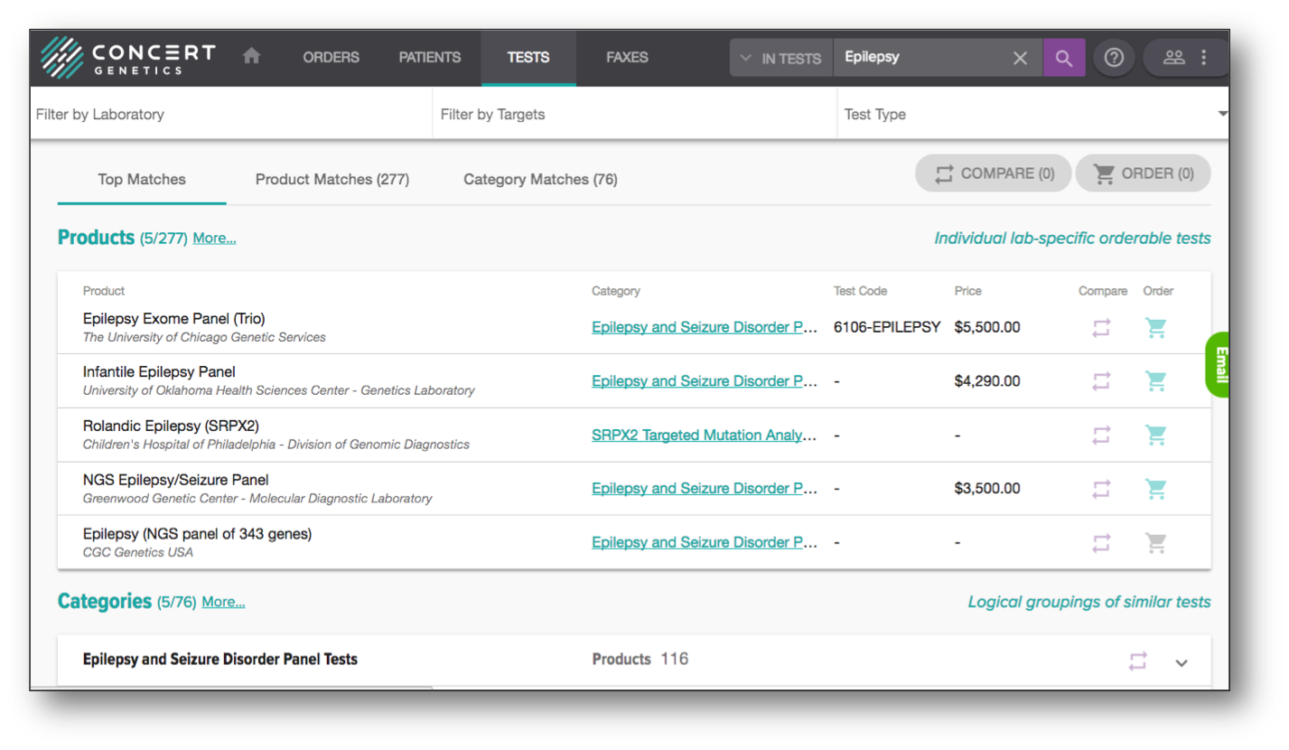The width and height of the screenshot is (1289, 750).
Task: Add Epilepsy Exome Panel (Trio) to order cart
Action: 1155,328
